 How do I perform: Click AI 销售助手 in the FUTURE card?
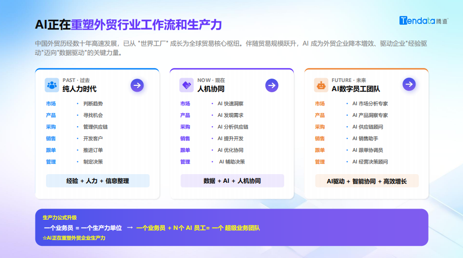[365, 139]
